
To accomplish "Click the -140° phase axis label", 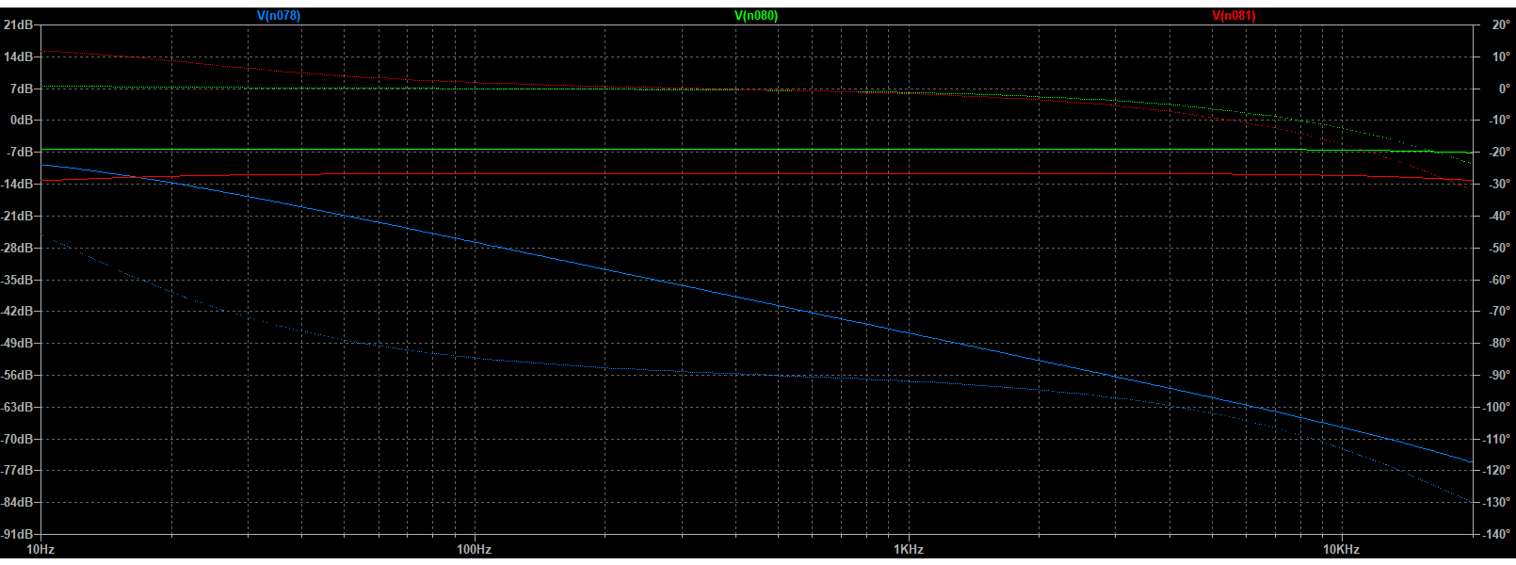I will pyautogui.click(x=1496, y=535).
